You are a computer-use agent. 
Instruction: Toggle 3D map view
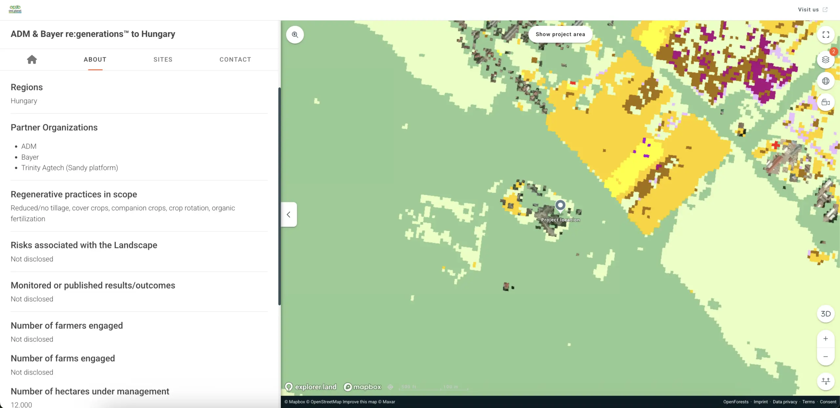[826, 314]
